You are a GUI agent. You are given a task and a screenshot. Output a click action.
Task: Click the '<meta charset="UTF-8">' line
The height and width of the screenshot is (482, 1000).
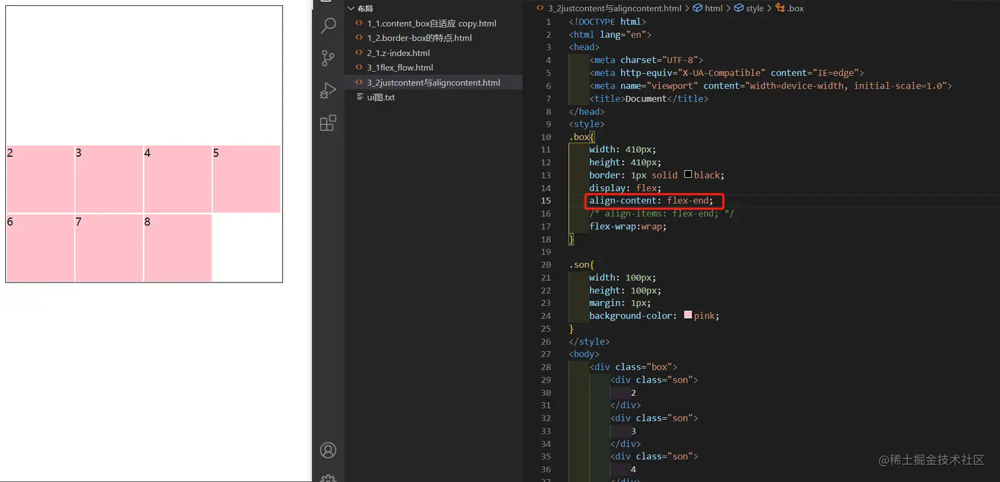(646, 60)
